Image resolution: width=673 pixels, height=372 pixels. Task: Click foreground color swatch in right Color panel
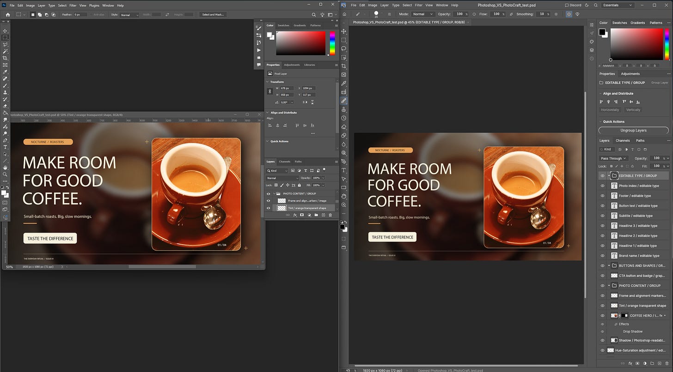click(602, 32)
